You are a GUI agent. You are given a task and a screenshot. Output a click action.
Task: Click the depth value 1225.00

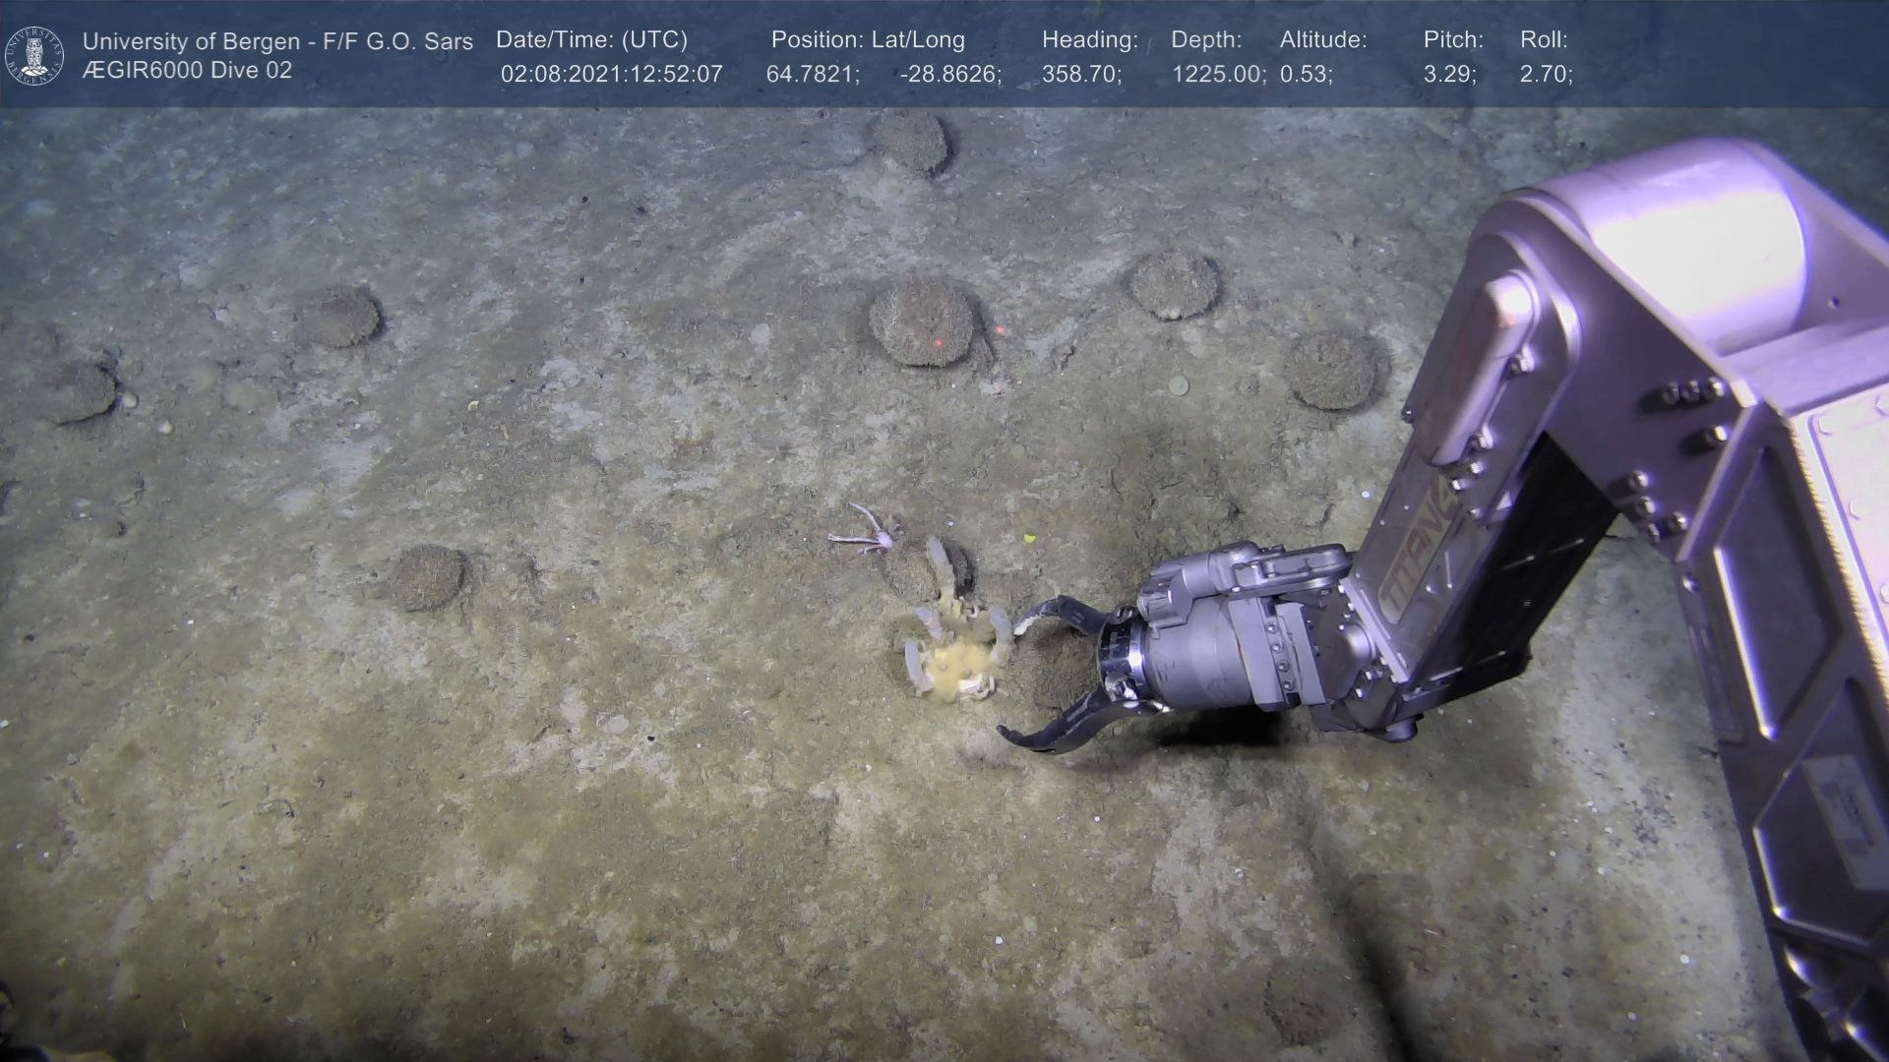click(x=1218, y=74)
